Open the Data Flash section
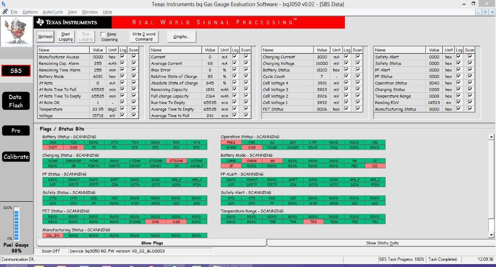Image resolution: width=496 pixels, height=267 pixels. [x=16, y=101]
